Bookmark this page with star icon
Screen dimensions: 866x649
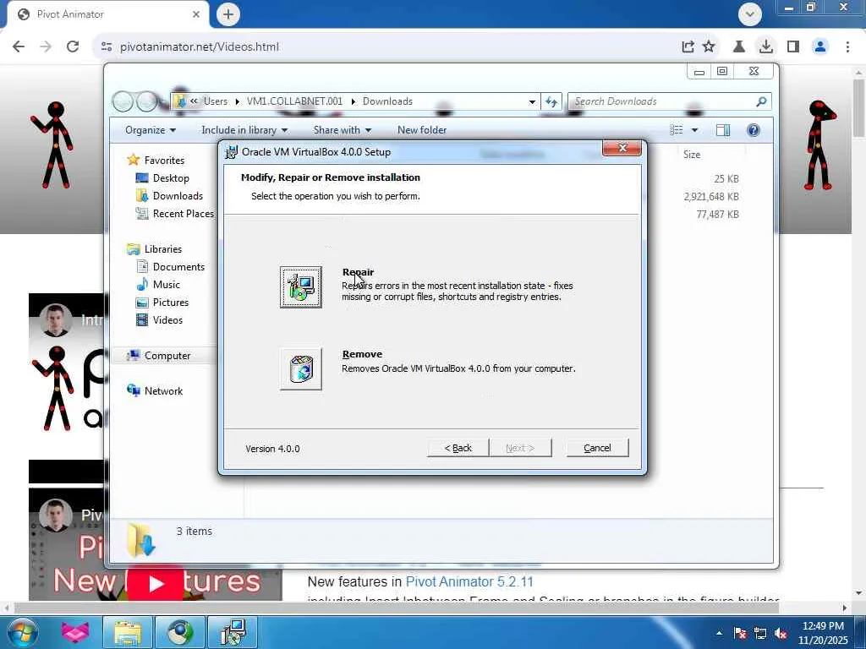pyautogui.click(x=709, y=47)
